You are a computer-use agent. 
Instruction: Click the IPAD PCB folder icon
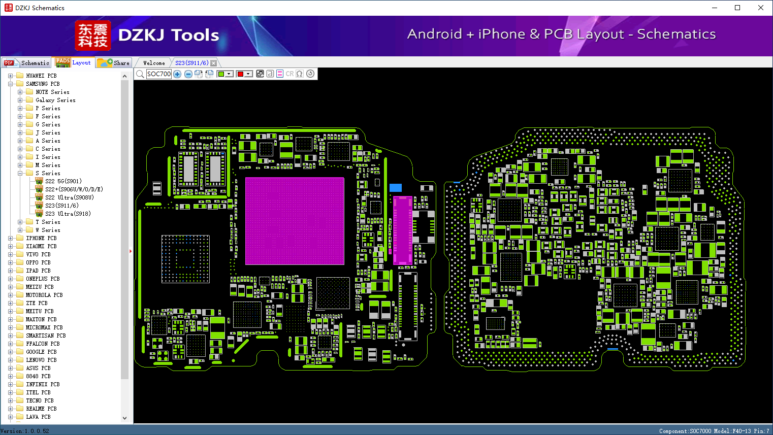pos(20,271)
